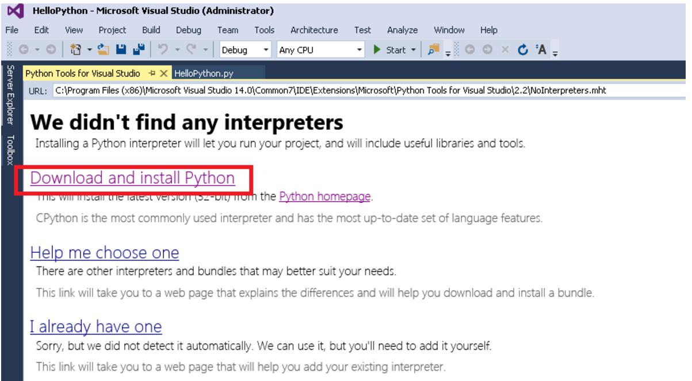Click the Visual Studio logo icon

pyautogui.click(x=14, y=11)
